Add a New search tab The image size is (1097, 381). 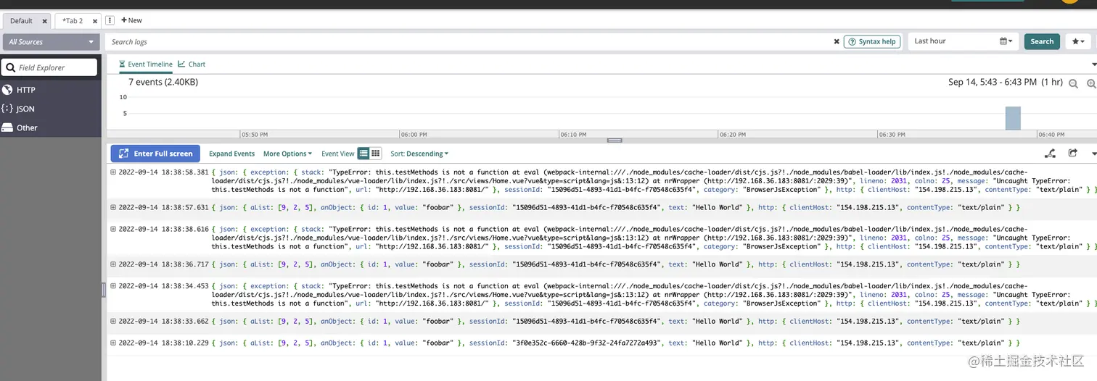132,20
